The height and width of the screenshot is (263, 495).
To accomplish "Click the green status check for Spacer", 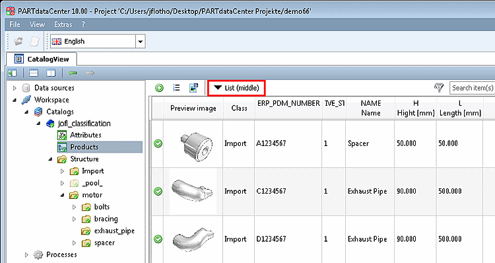I will point(158,143).
